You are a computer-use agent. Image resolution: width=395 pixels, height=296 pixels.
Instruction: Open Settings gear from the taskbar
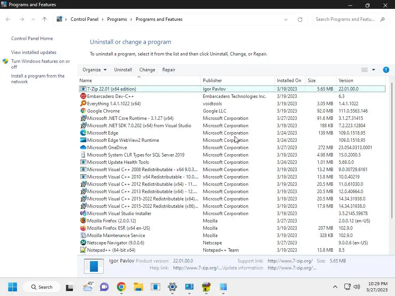tap(172, 287)
